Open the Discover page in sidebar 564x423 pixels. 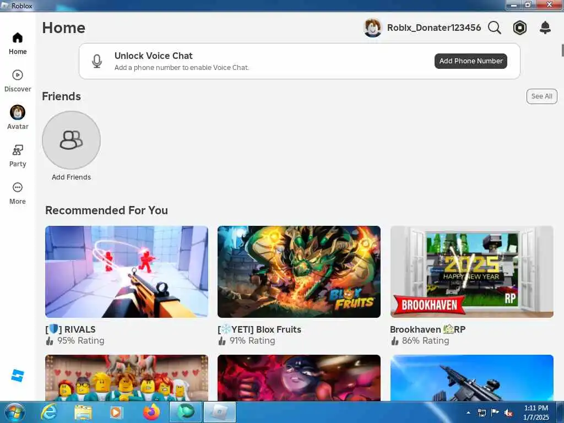[18, 81]
